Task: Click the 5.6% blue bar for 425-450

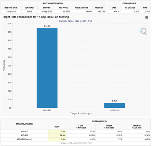Action: [x=115, y=105]
